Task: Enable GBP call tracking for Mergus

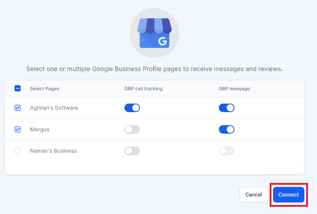Action: pyautogui.click(x=132, y=130)
